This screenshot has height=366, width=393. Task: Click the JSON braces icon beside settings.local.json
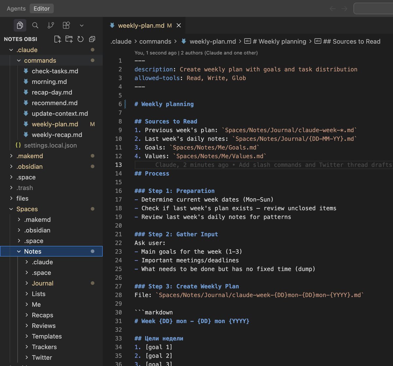coord(18,145)
